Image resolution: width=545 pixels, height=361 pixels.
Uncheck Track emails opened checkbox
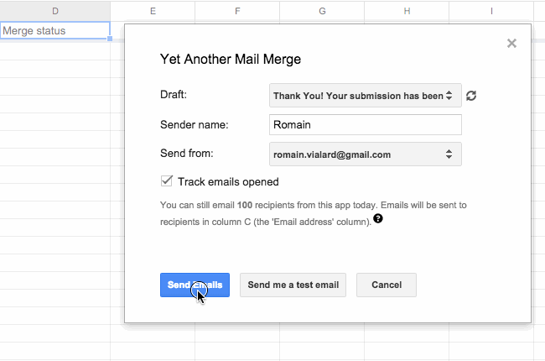pyautogui.click(x=167, y=181)
